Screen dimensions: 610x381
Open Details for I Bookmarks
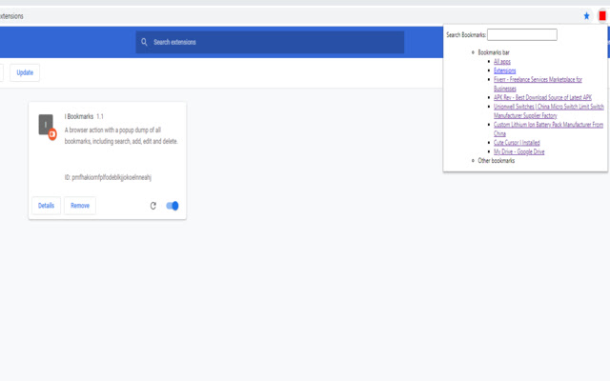[x=46, y=206]
